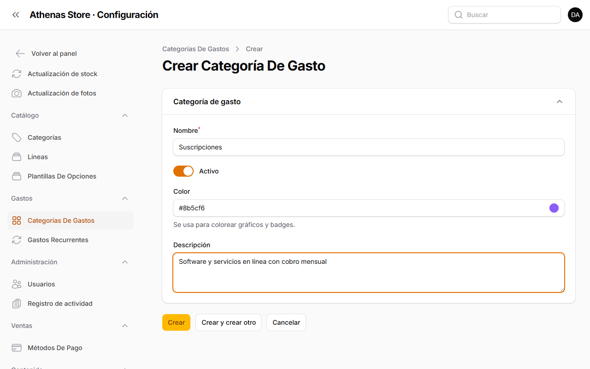Click the magnifier icon in the search box
Screen dimensions: 590x369
point(459,15)
